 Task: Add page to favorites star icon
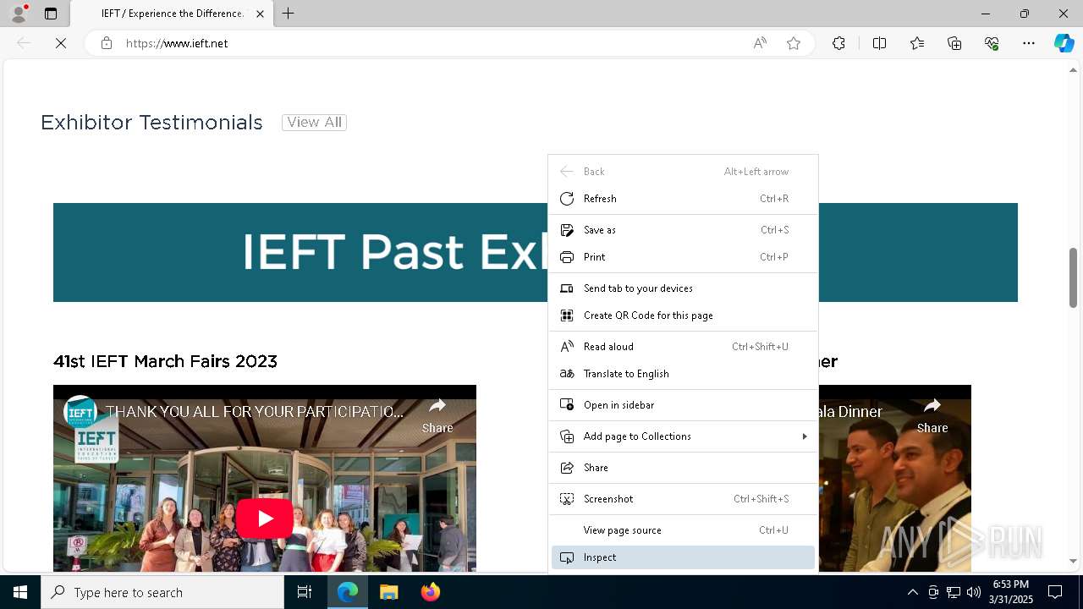[x=794, y=43]
